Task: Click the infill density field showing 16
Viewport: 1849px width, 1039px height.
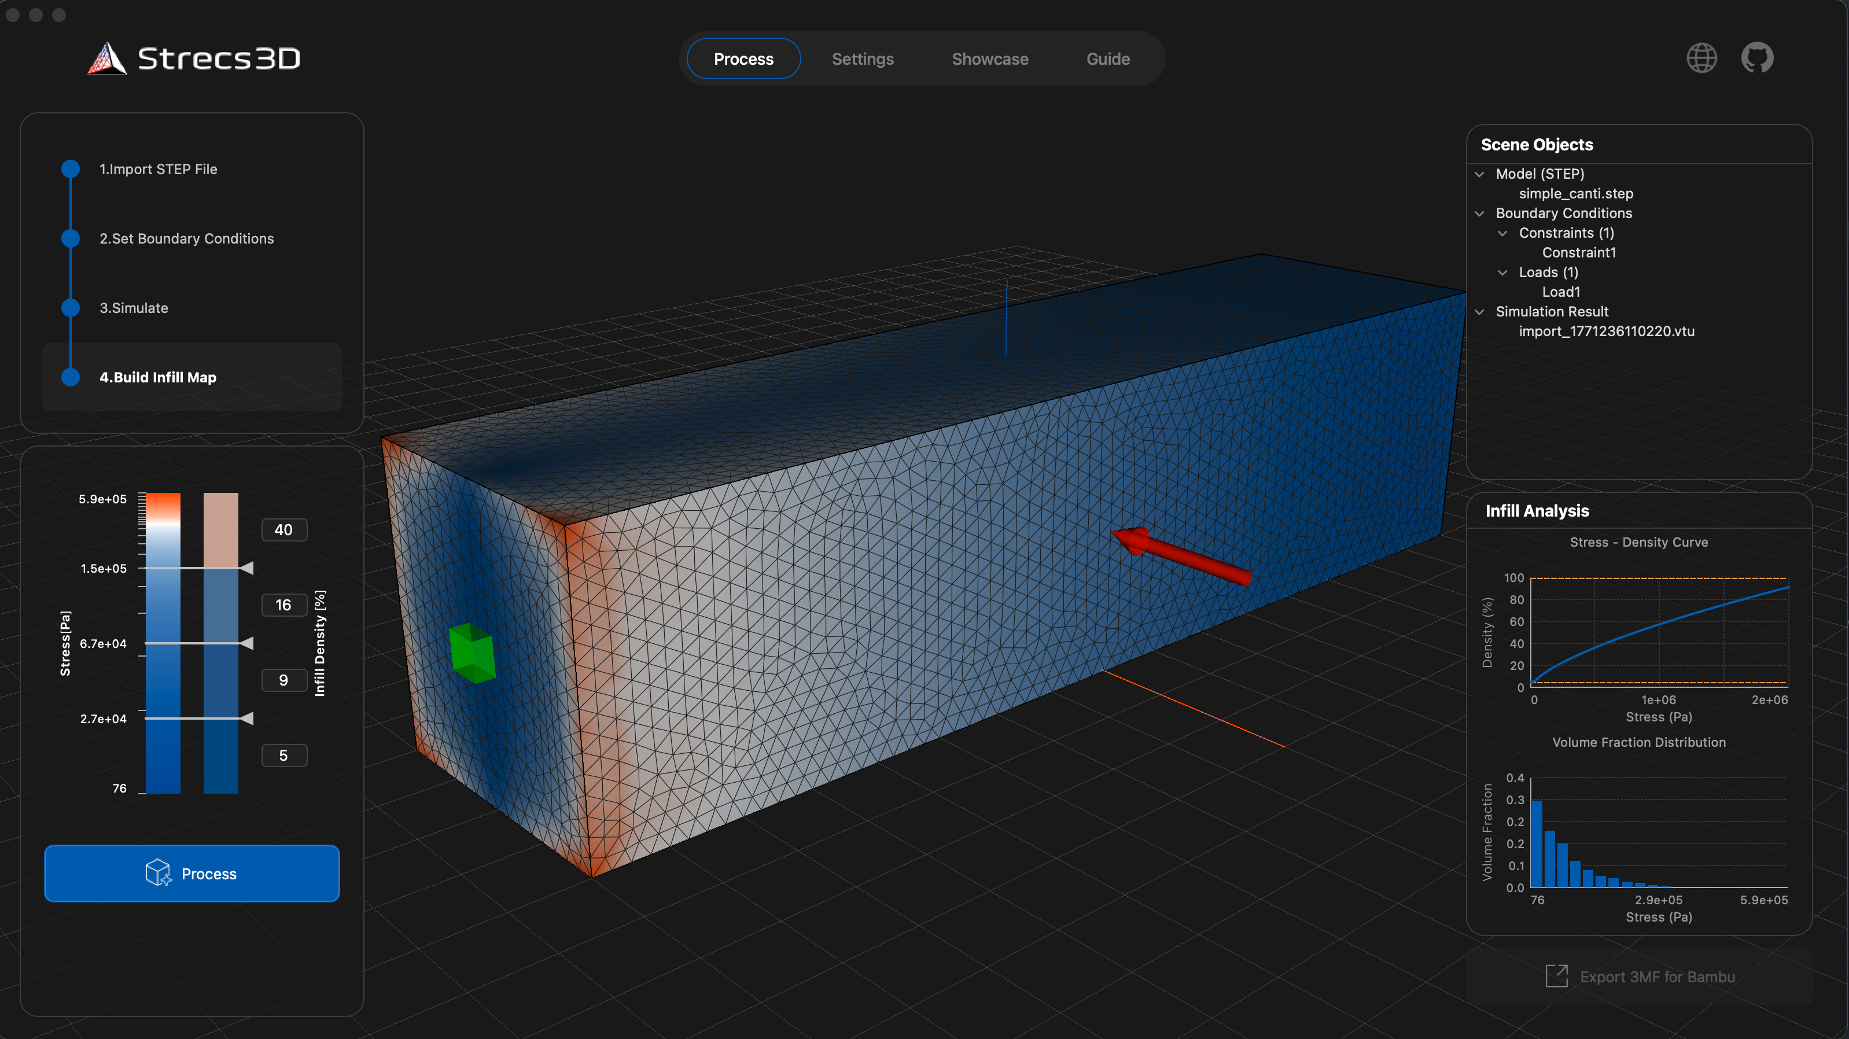Action: [x=284, y=605]
